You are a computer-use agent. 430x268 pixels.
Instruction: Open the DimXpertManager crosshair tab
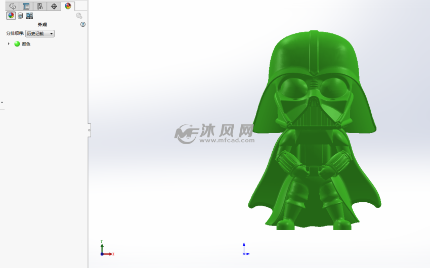[54, 6]
